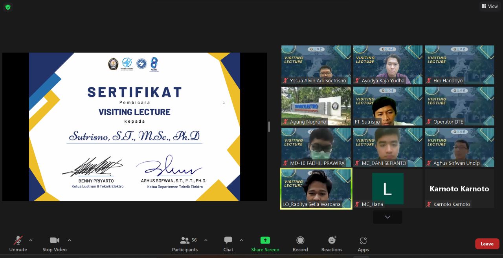Open the View layout menu
Viewport: 503px width, 258px height.
point(490,6)
